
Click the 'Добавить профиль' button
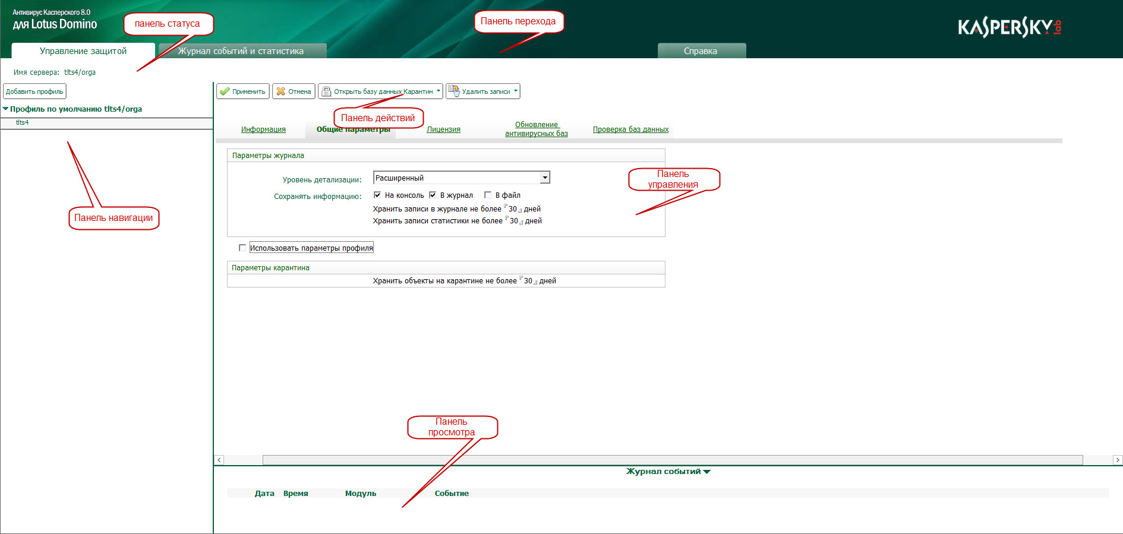pyautogui.click(x=34, y=91)
